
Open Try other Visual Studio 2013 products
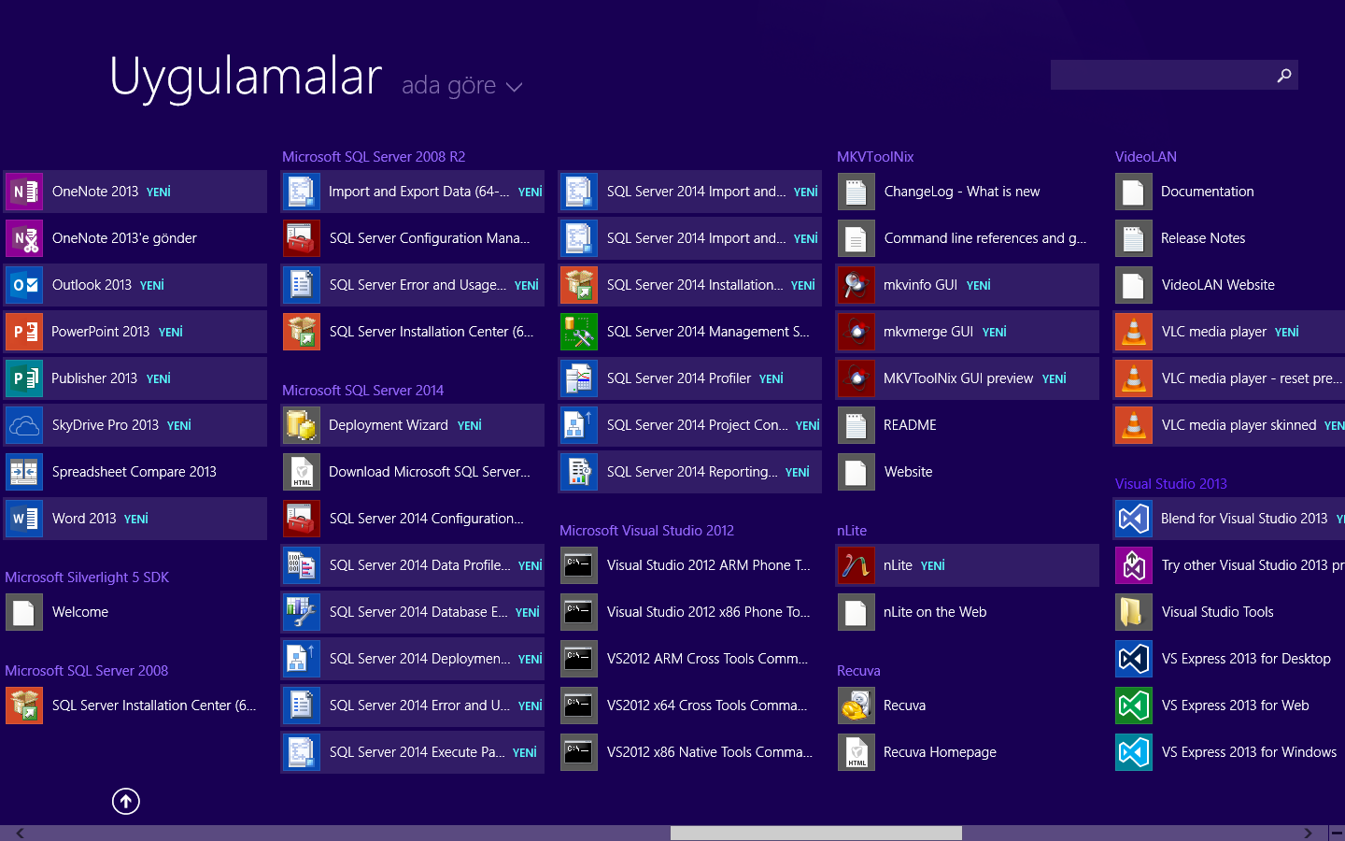click(1229, 565)
